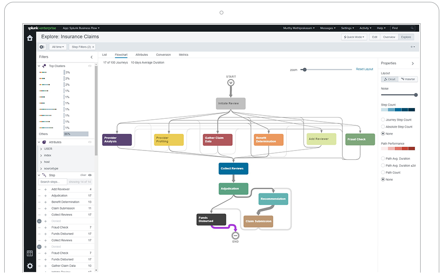
Task: Click the magnifier icon in Find box
Action: (x=412, y=28)
